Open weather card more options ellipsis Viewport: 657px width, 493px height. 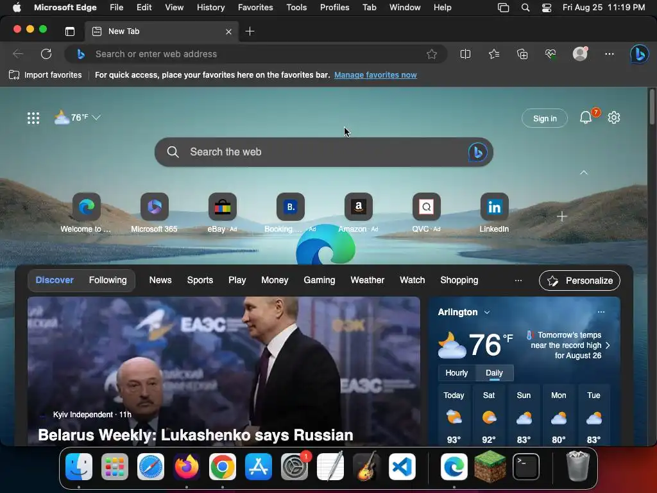click(601, 312)
